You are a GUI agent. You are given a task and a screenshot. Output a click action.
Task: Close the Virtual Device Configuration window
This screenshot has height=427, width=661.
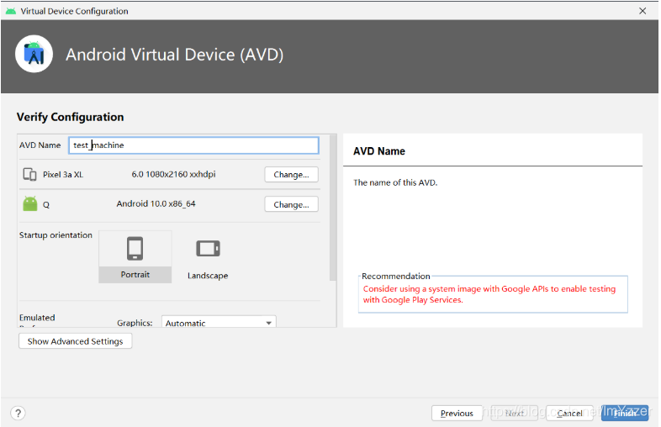(642, 11)
